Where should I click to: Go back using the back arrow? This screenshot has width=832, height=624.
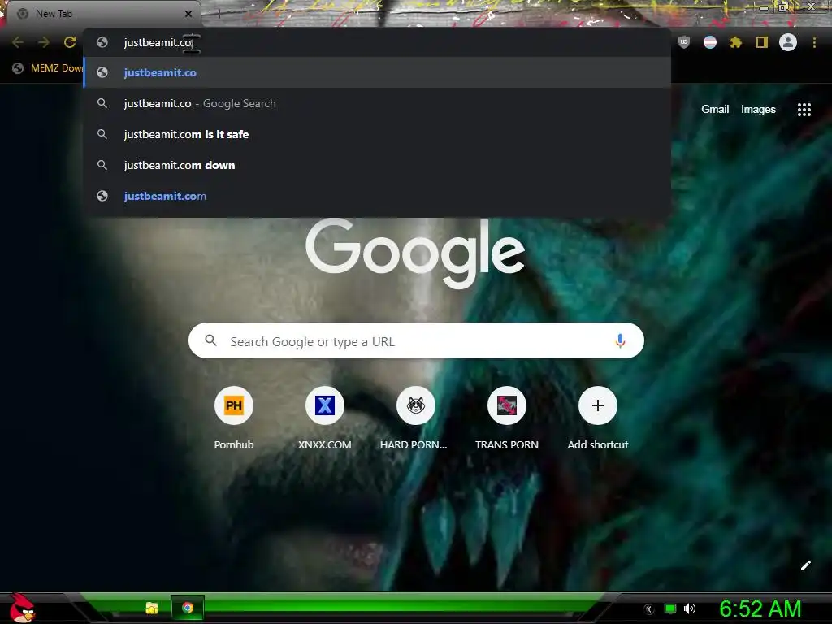tap(18, 42)
